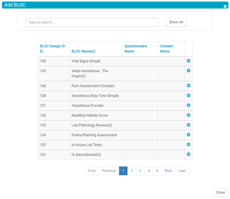Click plus icon for Pain Assessment Complex
Image resolution: width=230 pixels, height=199 pixels.
[188, 86]
